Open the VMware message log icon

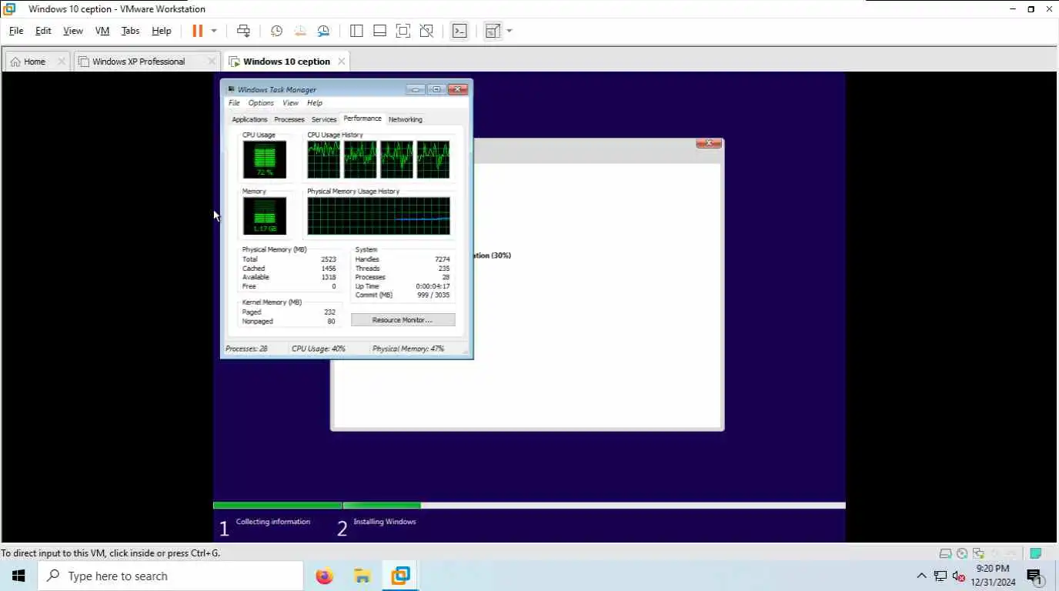(1036, 553)
